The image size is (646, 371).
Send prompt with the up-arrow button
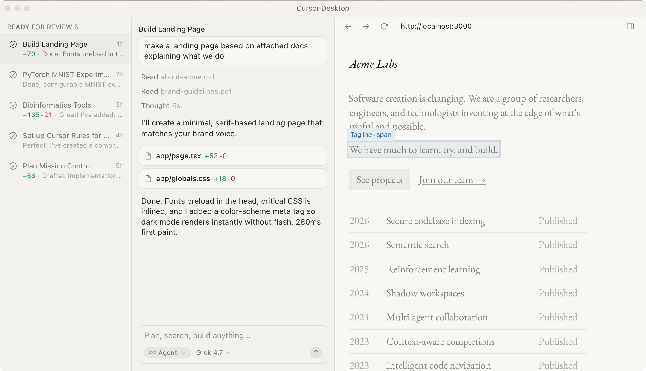pos(316,352)
